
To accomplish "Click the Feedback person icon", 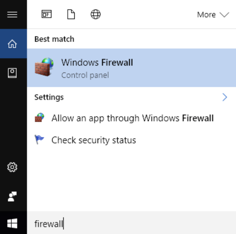I will point(12,196).
